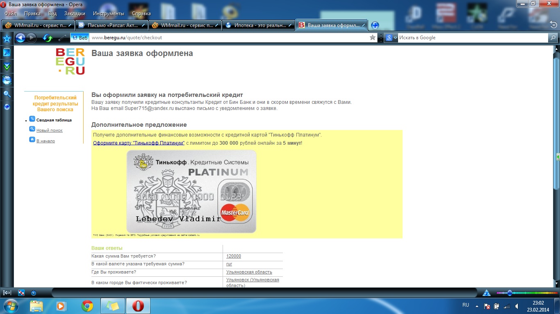Click the BEREGU.RU logo
This screenshot has height=314, width=560.
tap(70, 61)
